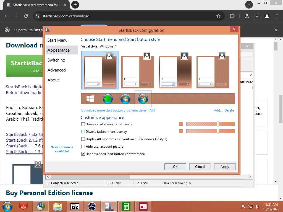Open the browser three-dot menu

coord(277,16)
